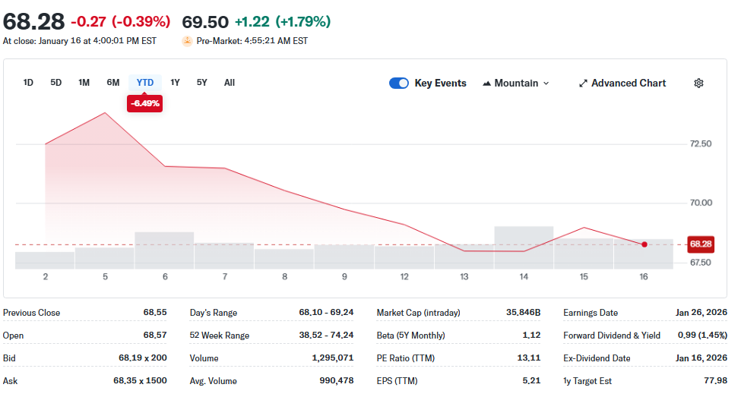The image size is (741, 397).
Task: Open the Advanced Chart link
Action: (x=629, y=83)
